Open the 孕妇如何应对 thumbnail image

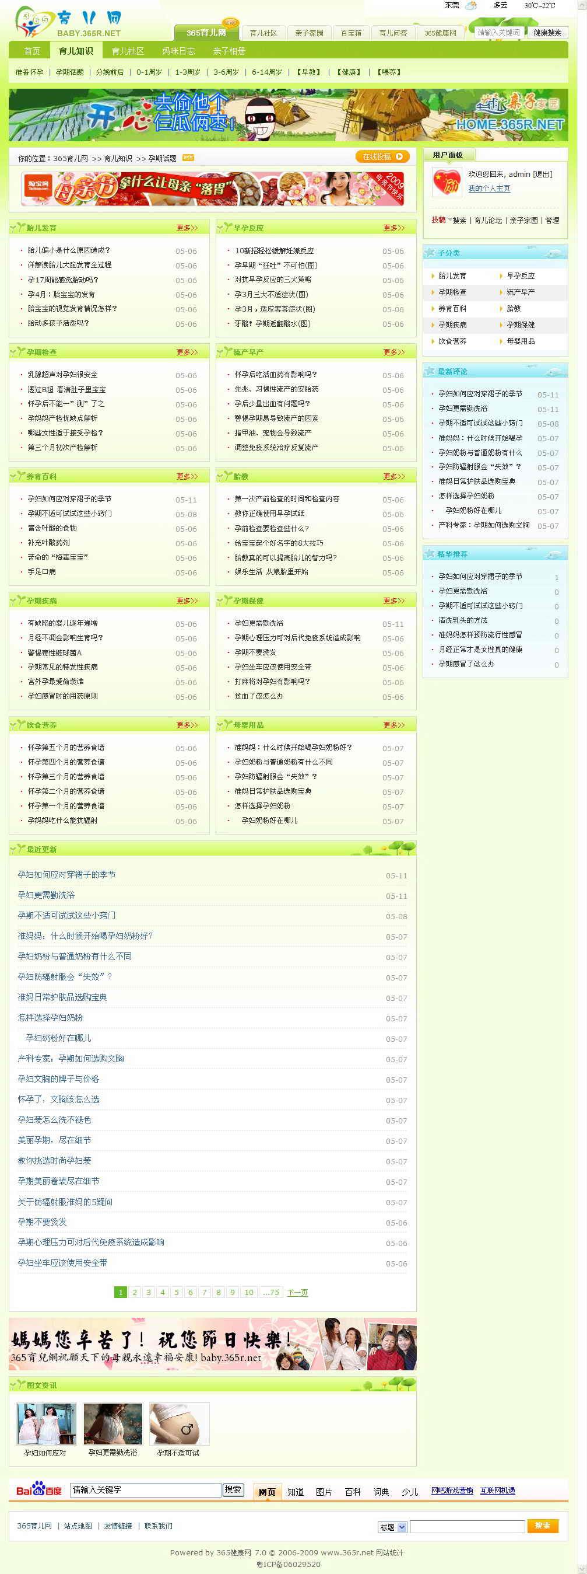47,1423
